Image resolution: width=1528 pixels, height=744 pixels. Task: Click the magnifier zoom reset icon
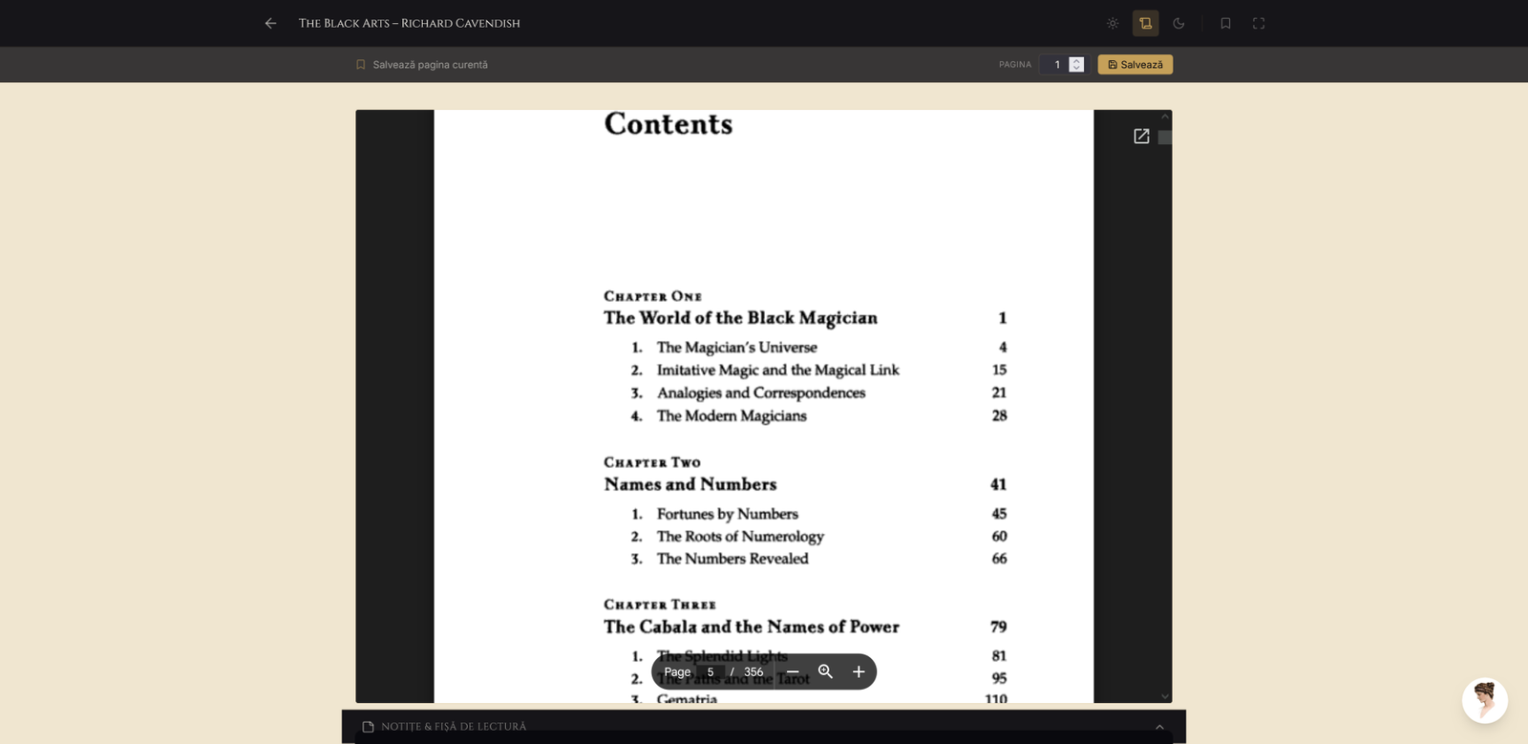pos(826,671)
